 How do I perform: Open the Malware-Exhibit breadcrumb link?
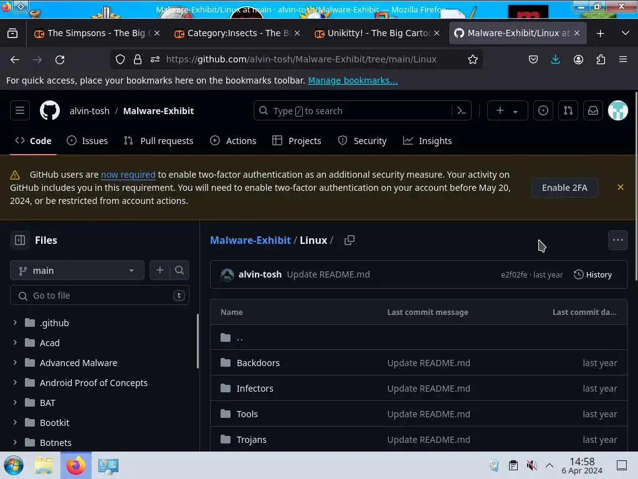[x=250, y=240]
